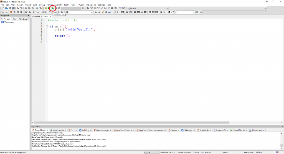The width and height of the screenshot is (284, 154).
Task: Save the current file via floppy icon
Action: 10,8
